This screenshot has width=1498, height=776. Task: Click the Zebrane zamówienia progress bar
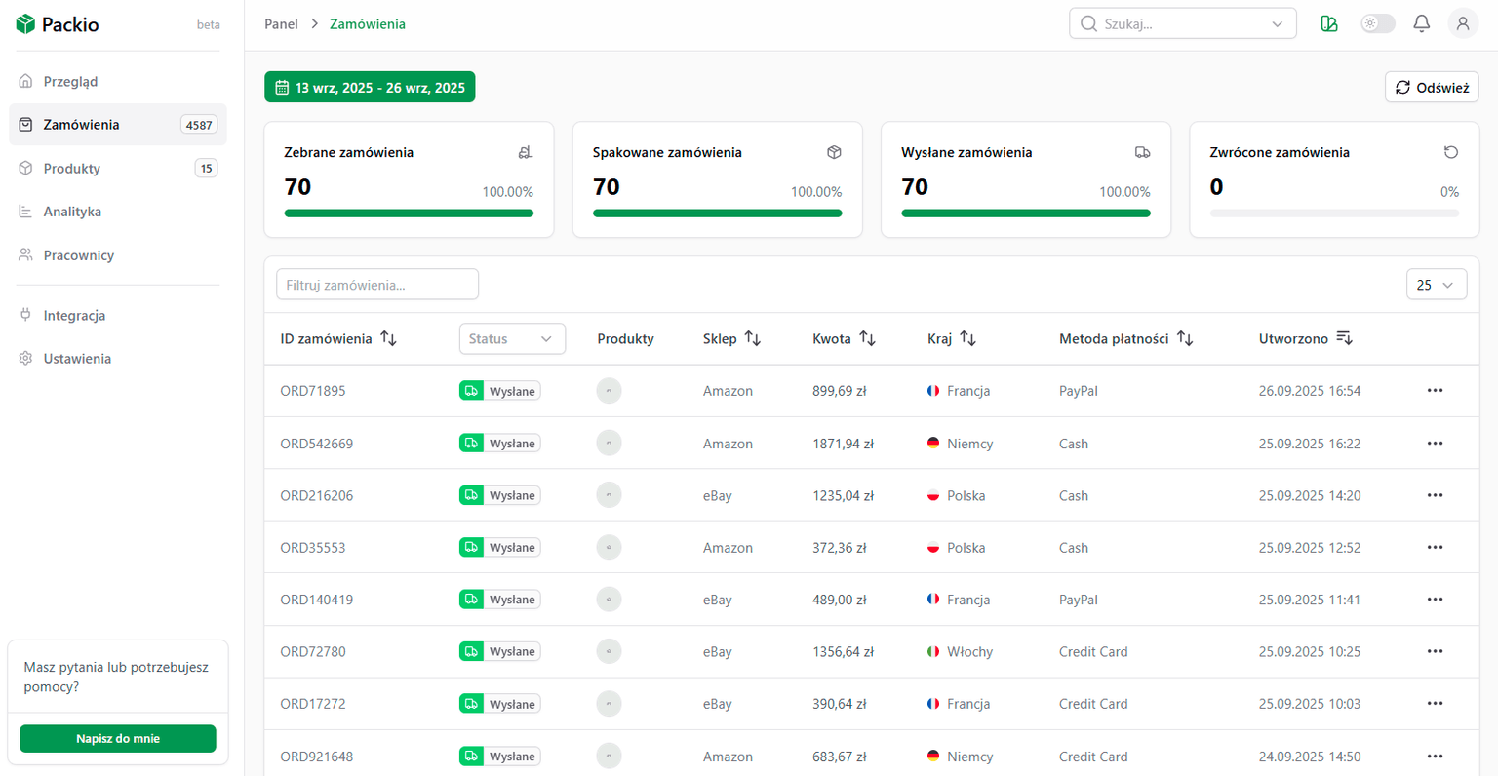click(409, 213)
